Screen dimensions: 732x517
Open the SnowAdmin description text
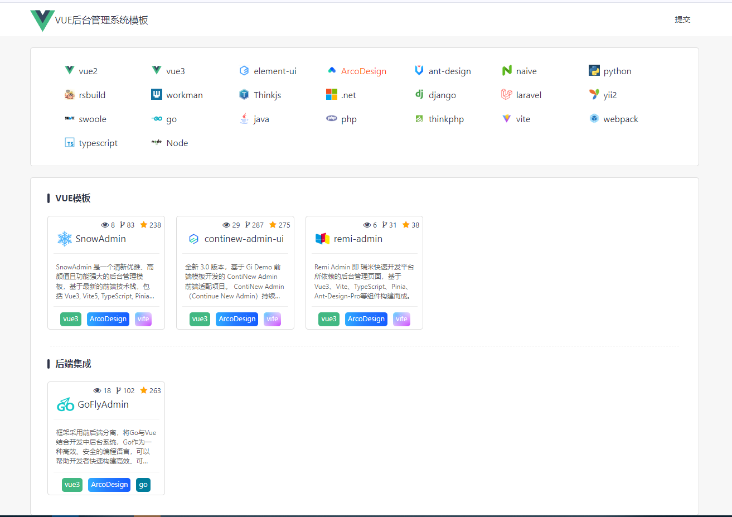point(105,282)
